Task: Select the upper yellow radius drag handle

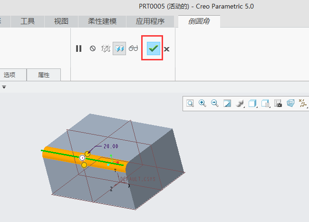Action: pos(87,154)
